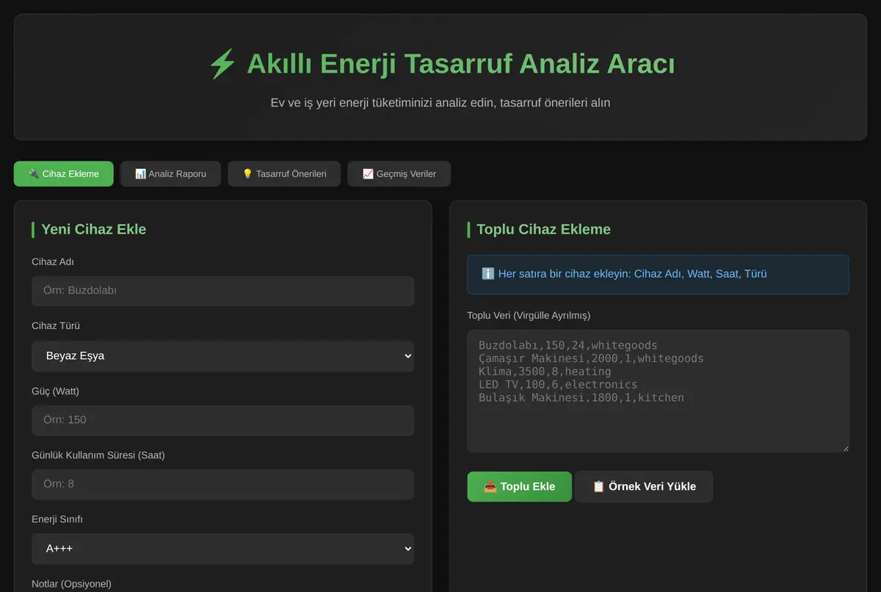This screenshot has height=592, width=881.
Task: Switch to the Cihaz Ekleme tab
Action: [x=64, y=174]
